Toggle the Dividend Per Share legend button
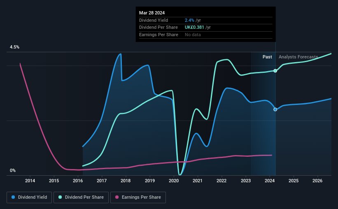The width and height of the screenshot is (338, 209). 81,197
